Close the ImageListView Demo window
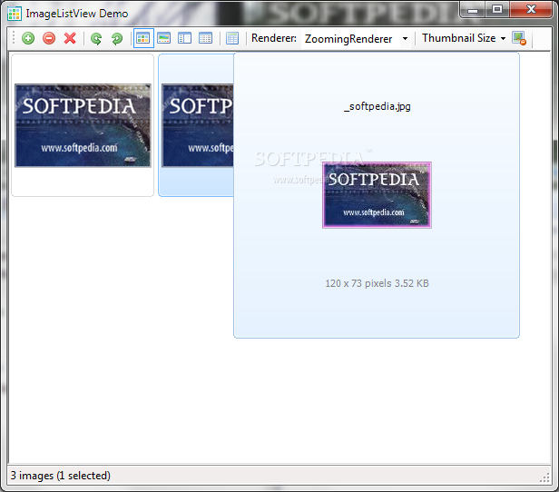The image size is (559, 492). (531, 10)
